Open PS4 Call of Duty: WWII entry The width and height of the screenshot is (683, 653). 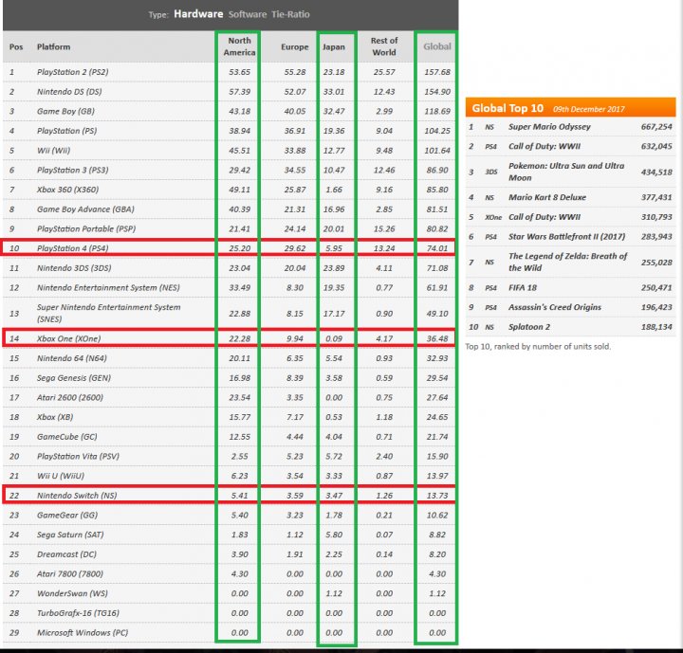click(x=545, y=146)
